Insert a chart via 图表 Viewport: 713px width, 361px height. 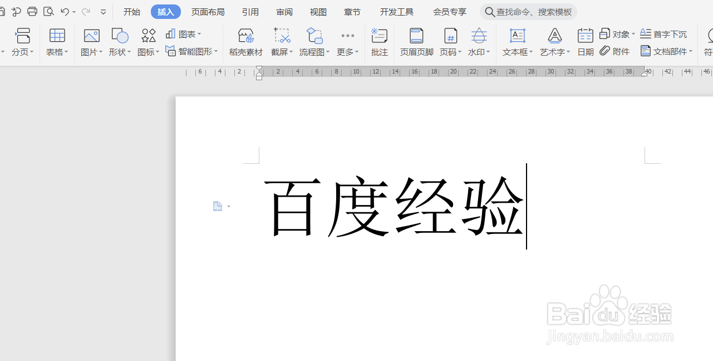click(x=183, y=34)
